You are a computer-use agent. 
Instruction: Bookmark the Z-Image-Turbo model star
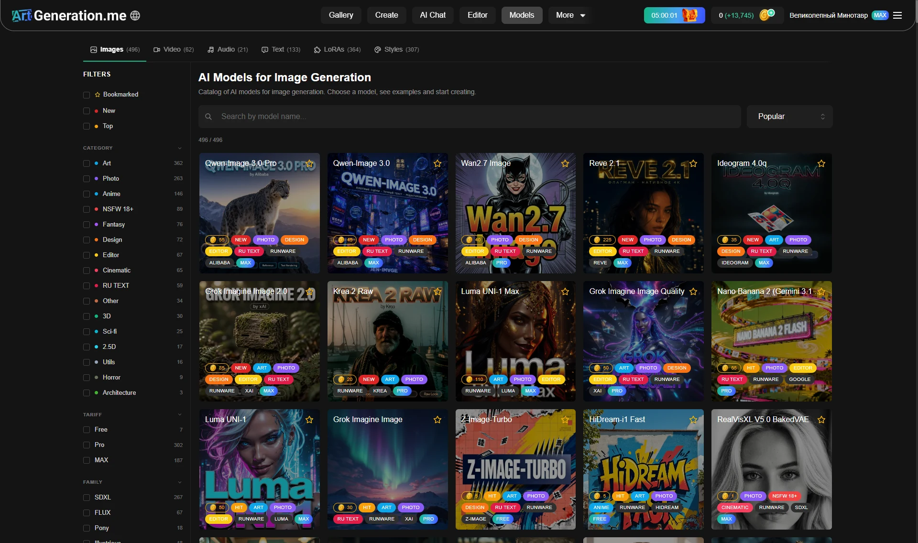click(x=565, y=420)
